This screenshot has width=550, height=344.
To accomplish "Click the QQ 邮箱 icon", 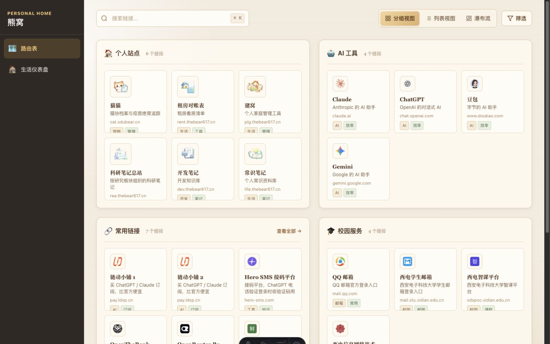I will (x=340, y=261).
